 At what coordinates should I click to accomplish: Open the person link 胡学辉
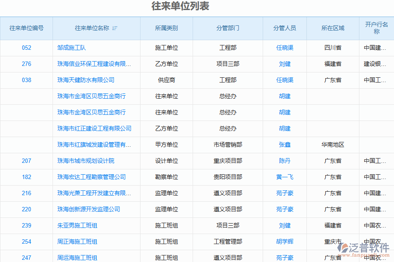pos(285,241)
